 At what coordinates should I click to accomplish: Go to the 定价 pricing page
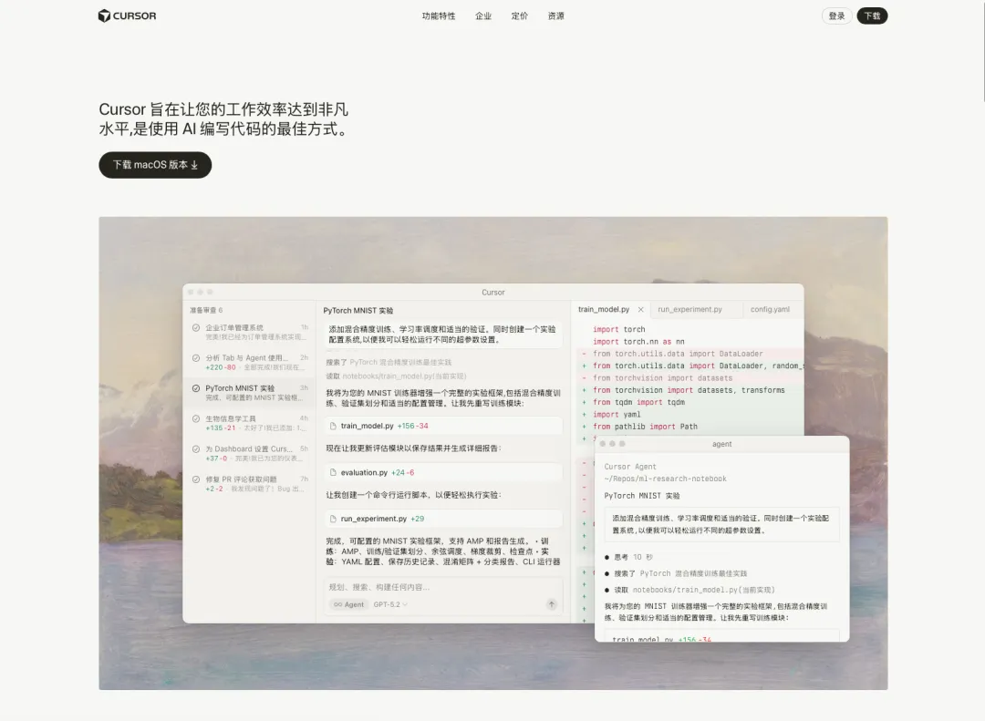pyautogui.click(x=520, y=15)
